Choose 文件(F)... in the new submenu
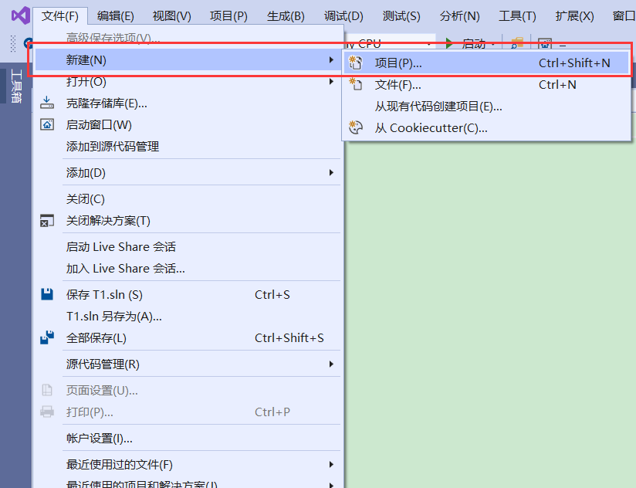The image size is (636, 488). 486,85
